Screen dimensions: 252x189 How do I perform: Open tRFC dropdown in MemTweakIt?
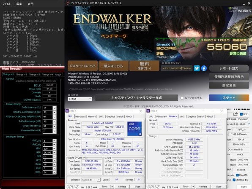(54, 148)
